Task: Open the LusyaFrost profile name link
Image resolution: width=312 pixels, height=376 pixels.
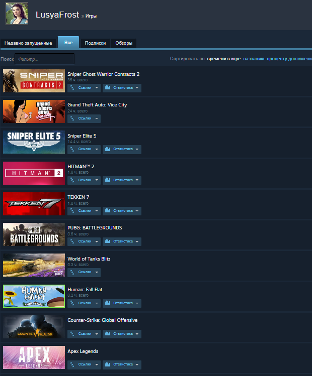Action: (57, 15)
